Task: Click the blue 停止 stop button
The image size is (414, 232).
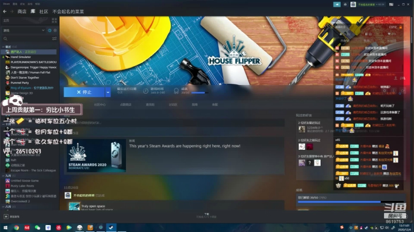Action: click(x=84, y=92)
